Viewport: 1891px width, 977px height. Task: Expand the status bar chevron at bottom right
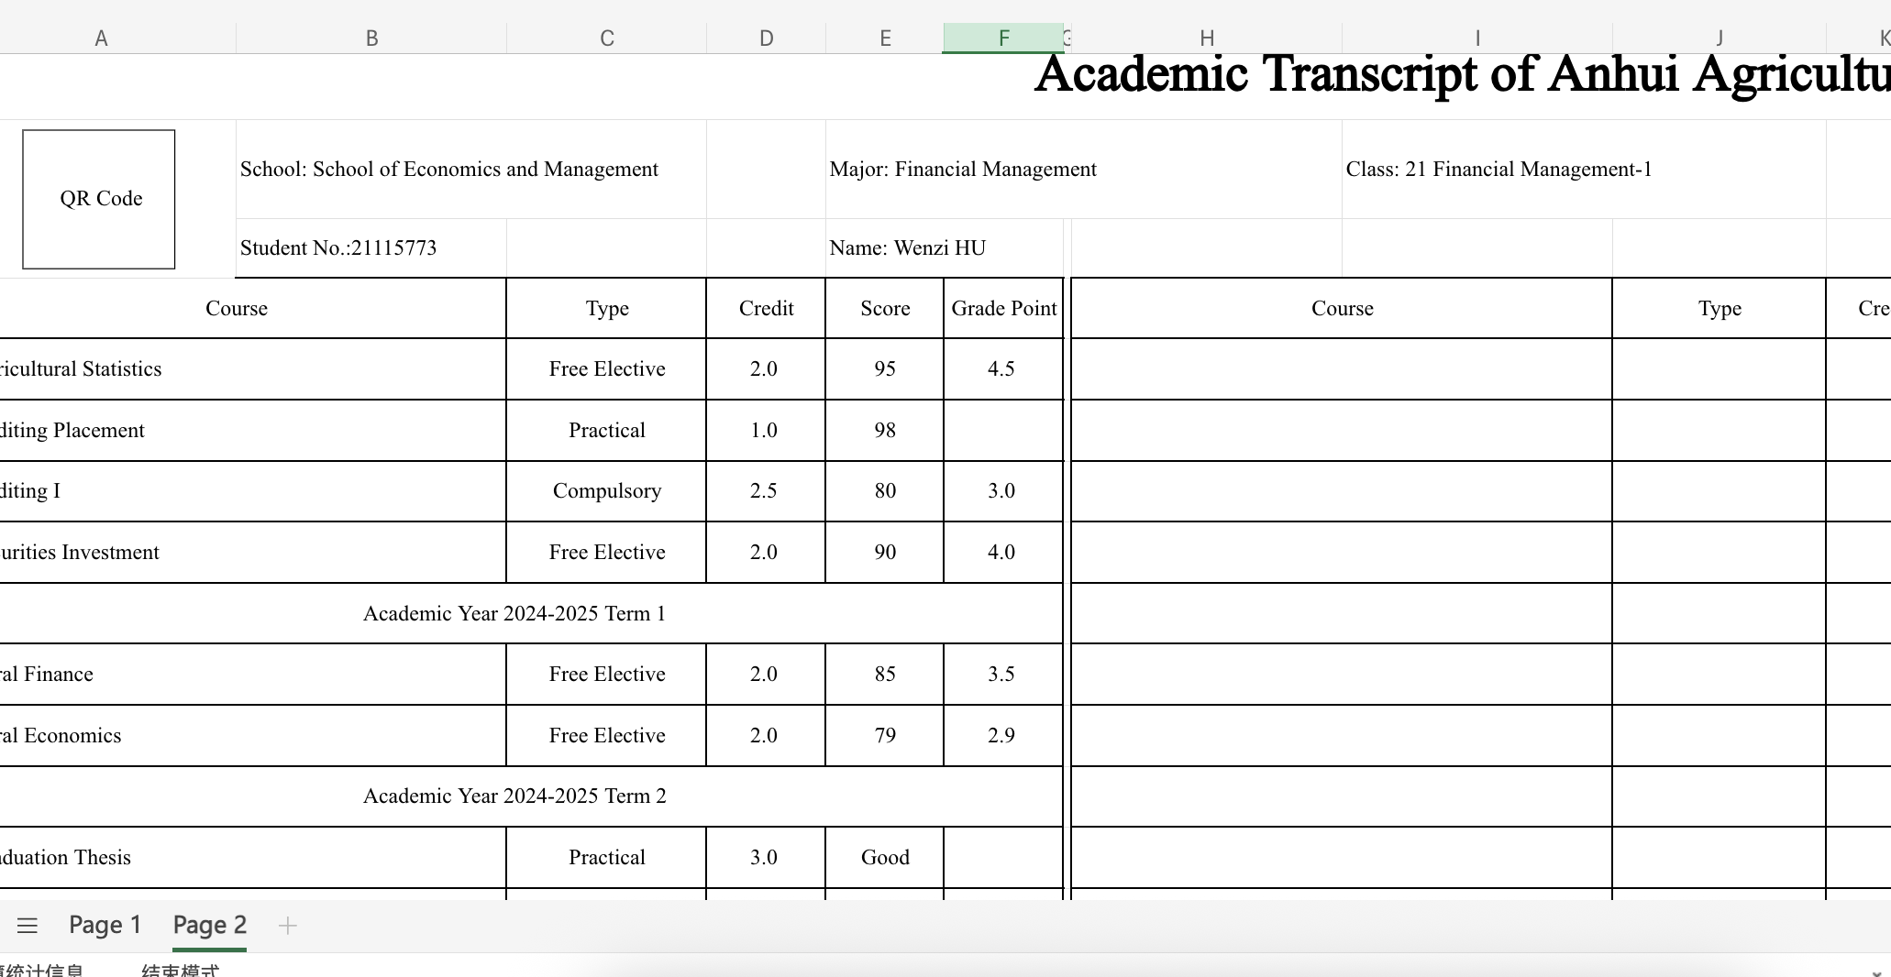(x=1877, y=972)
